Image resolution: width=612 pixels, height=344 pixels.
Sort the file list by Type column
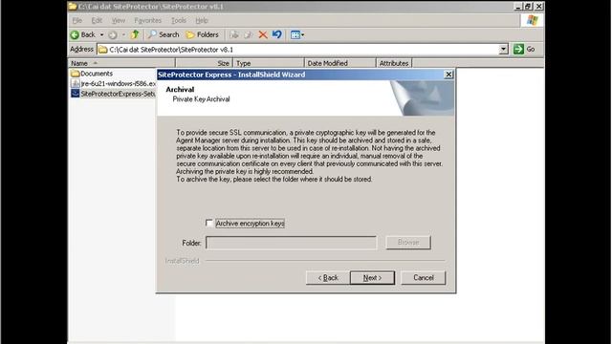pyautogui.click(x=269, y=63)
